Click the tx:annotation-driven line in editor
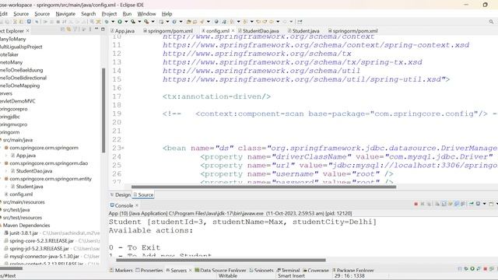Image resolution: width=498 pixels, height=280 pixels. pyautogui.click(x=216, y=96)
